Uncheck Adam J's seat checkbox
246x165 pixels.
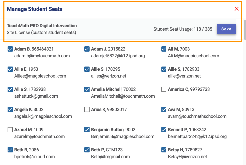(x=87, y=49)
